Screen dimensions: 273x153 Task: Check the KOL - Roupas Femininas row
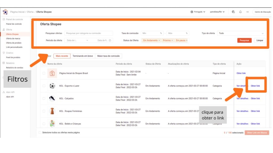[x=44, y=111]
